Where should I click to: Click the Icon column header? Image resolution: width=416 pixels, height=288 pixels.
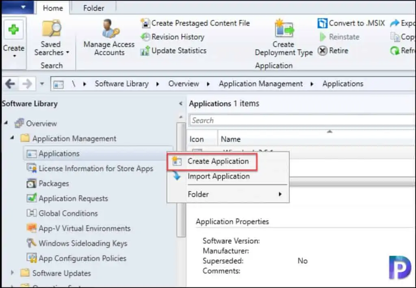197,139
